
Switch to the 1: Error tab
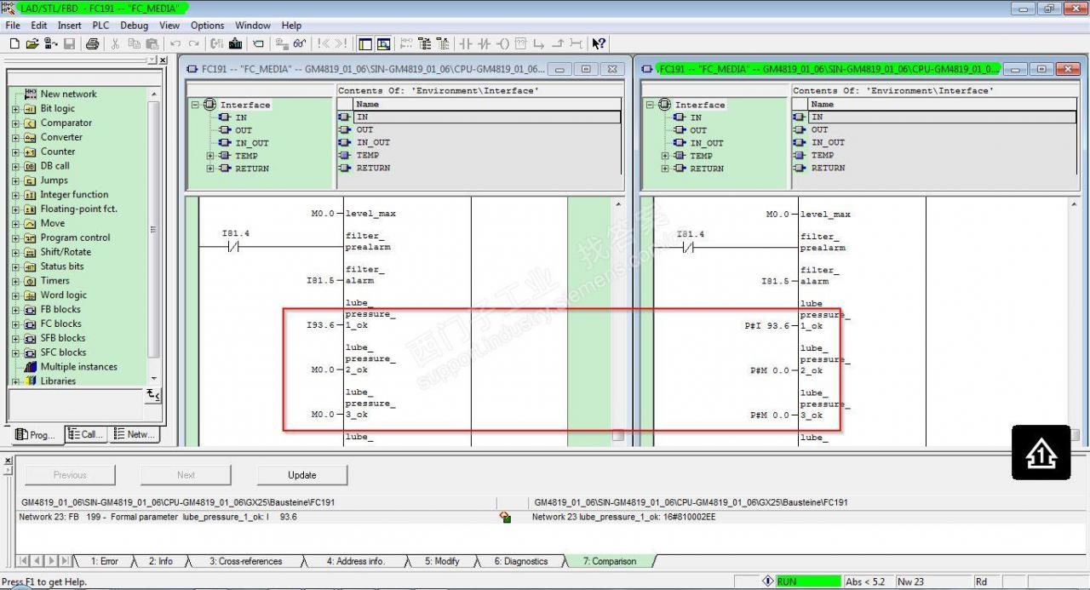click(105, 561)
